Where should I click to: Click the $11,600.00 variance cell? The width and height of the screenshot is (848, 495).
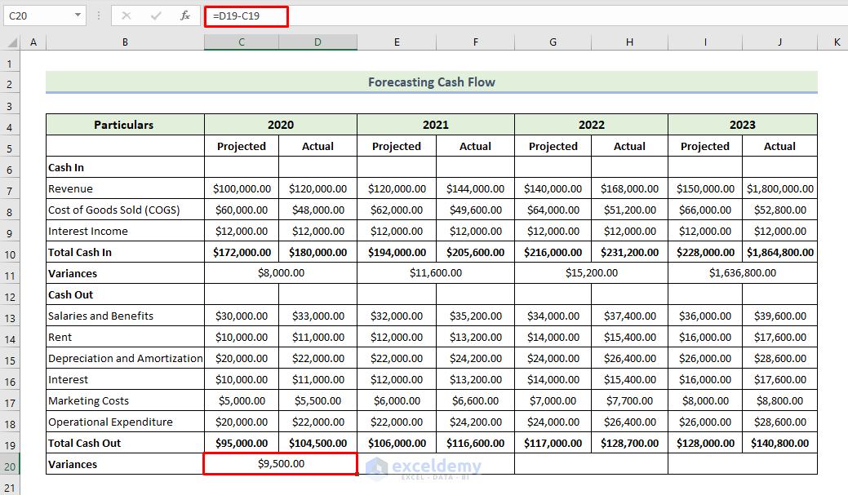(436, 273)
